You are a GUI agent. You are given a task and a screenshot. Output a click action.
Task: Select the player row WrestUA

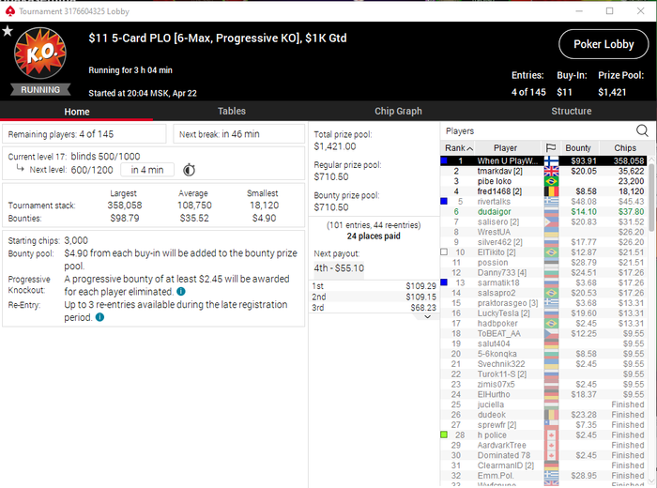(543, 232)
